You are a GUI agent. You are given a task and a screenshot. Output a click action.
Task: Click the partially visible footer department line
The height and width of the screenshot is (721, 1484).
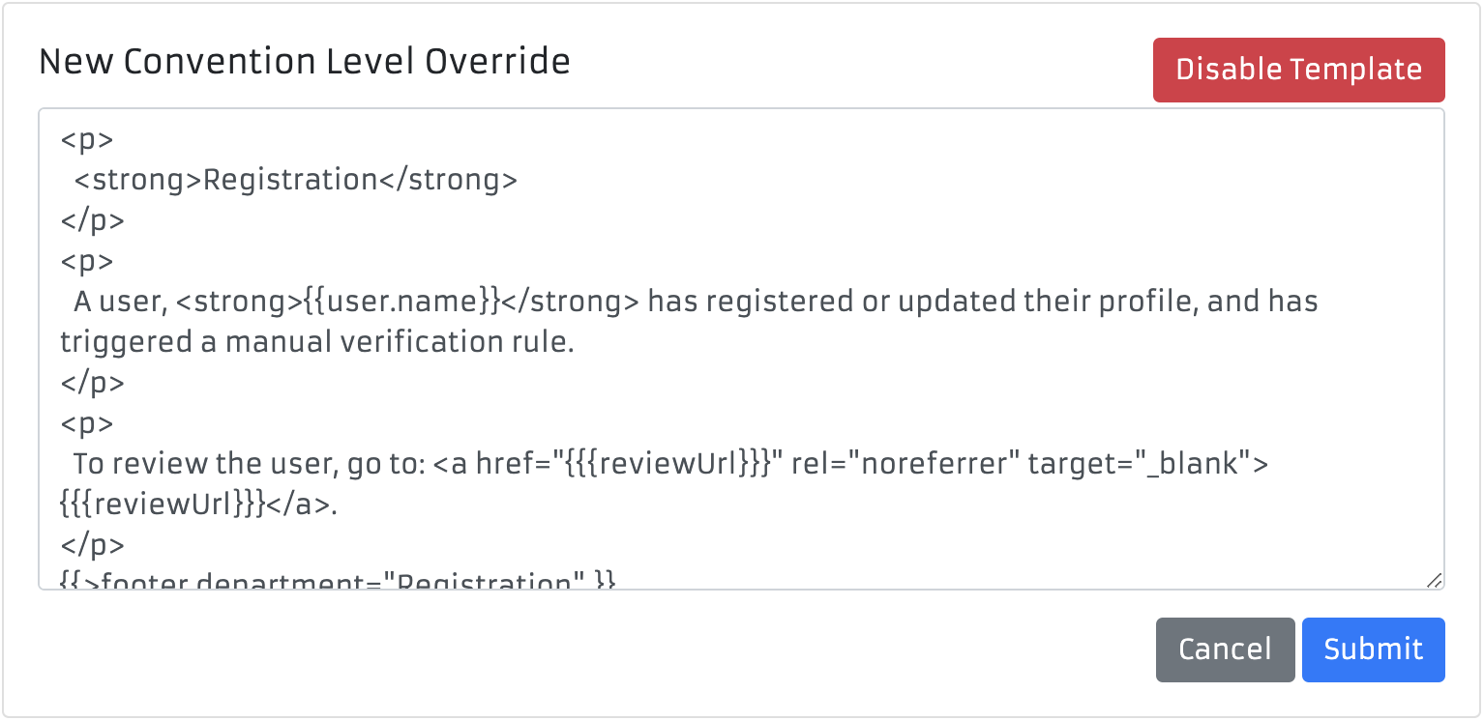[339, 581]
